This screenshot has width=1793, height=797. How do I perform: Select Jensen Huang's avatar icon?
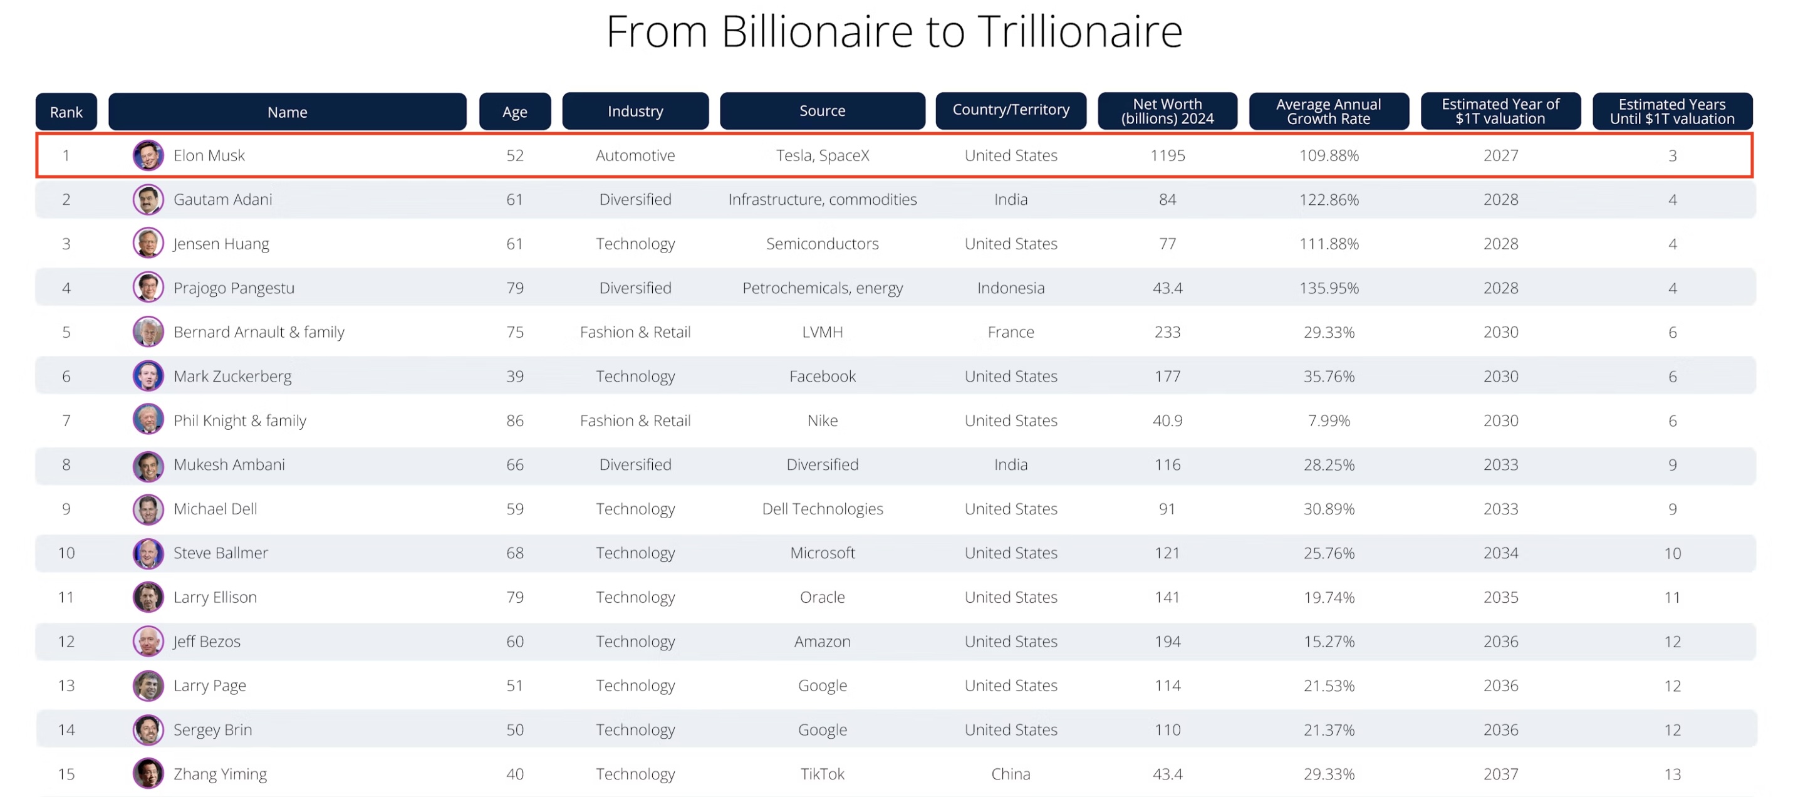[x=148, y=244]
